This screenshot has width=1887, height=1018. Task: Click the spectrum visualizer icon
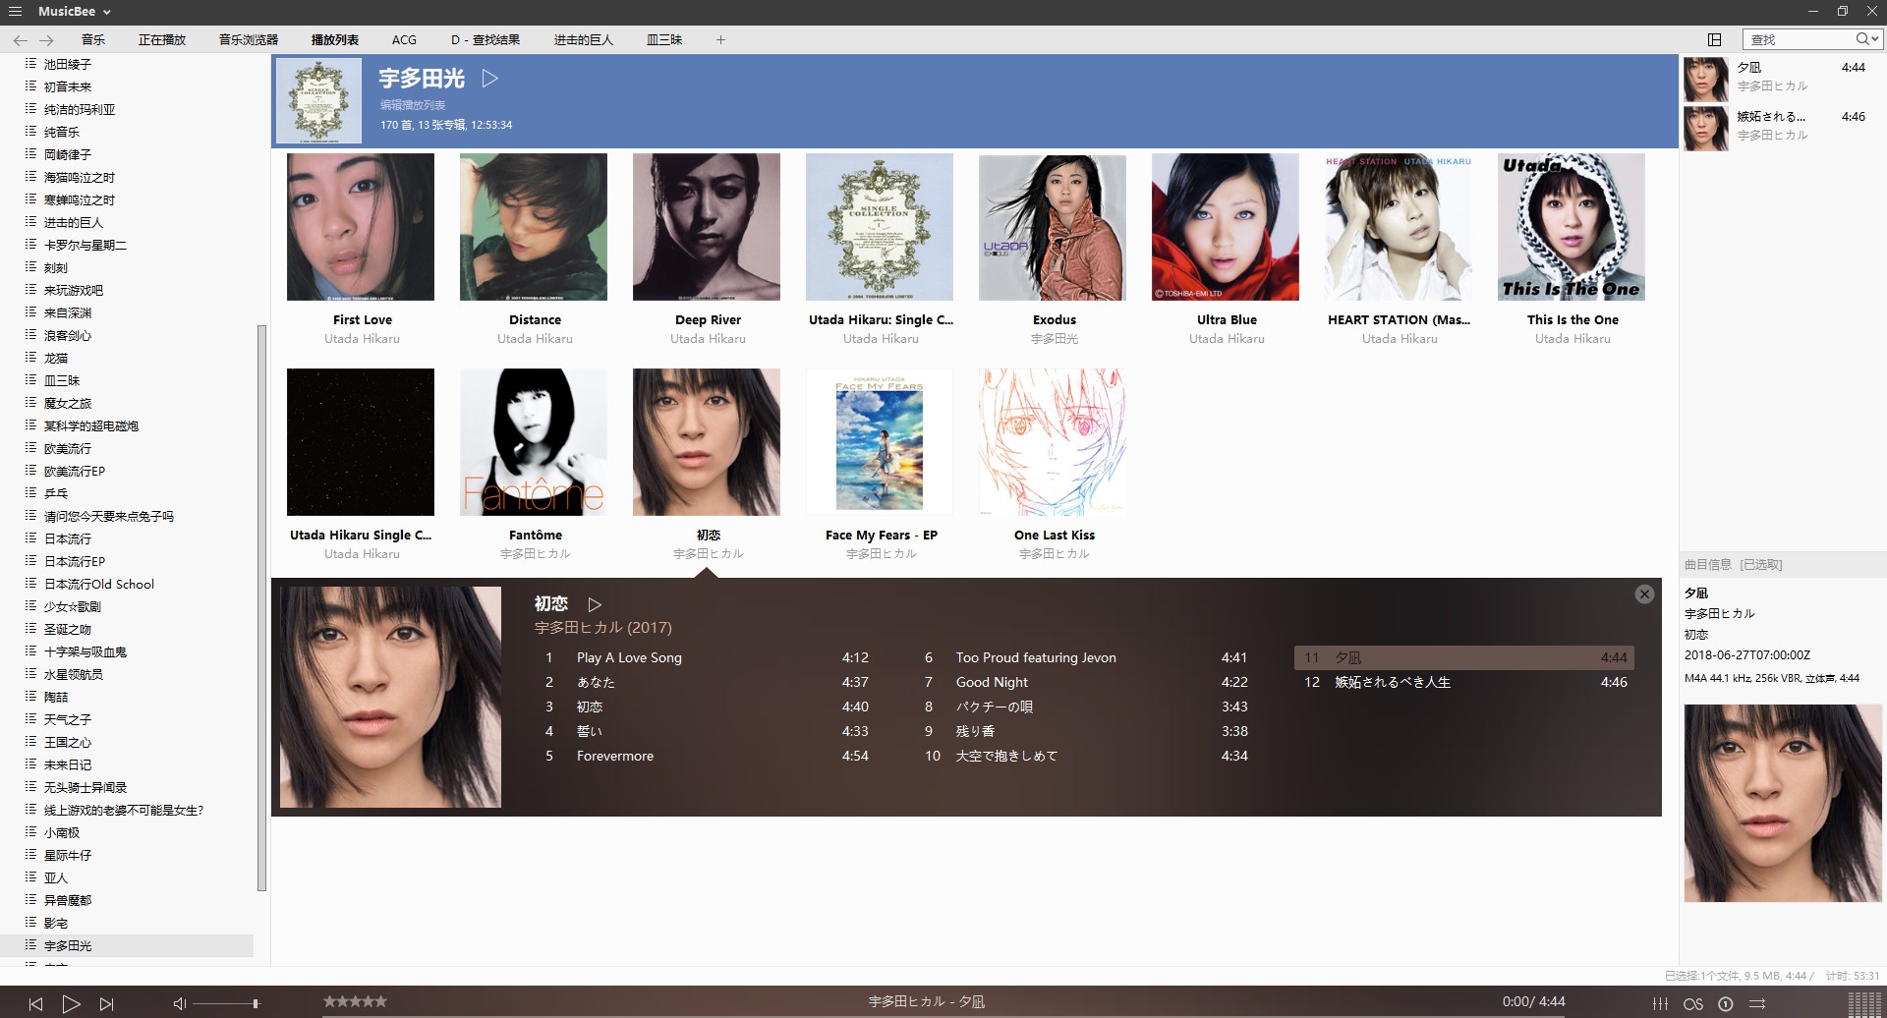coord(1864,1004)
